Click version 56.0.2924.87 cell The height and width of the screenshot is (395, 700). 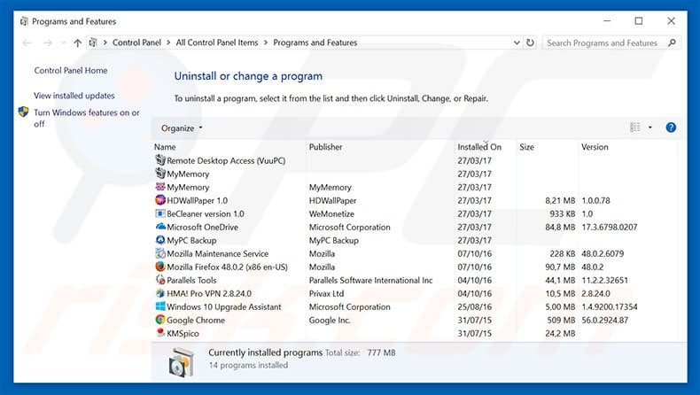(x=604, y=320)
